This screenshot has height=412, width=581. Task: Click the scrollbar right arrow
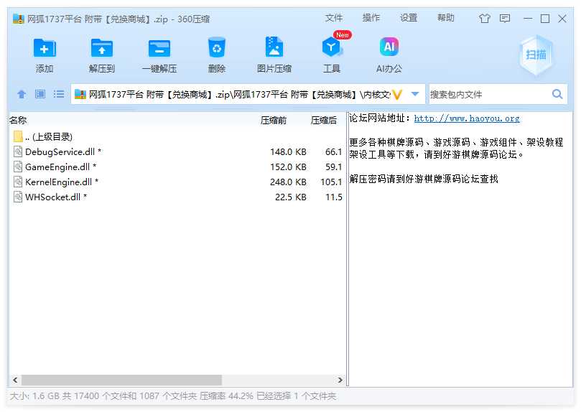click(340, 380)
